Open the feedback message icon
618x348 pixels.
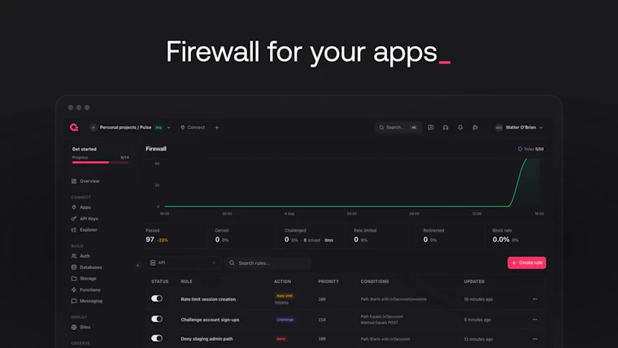[x=431, y=128]
